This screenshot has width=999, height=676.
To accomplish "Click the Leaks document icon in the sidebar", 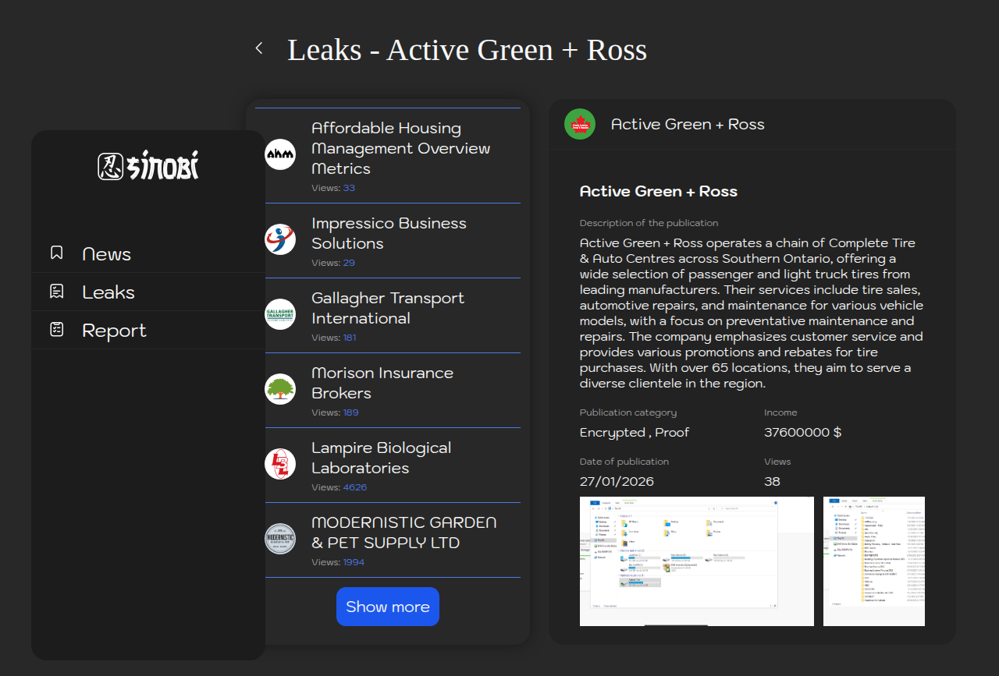I will [57, 292].
